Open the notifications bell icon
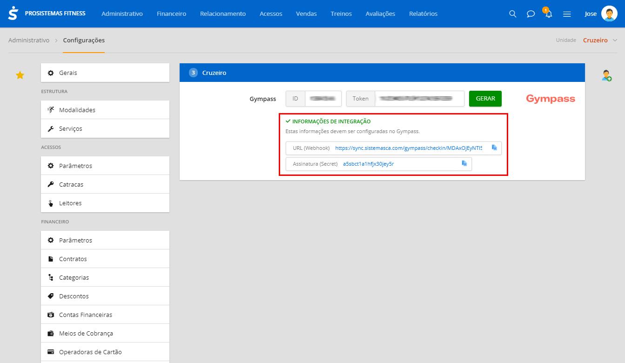 [x=549, y=14]
